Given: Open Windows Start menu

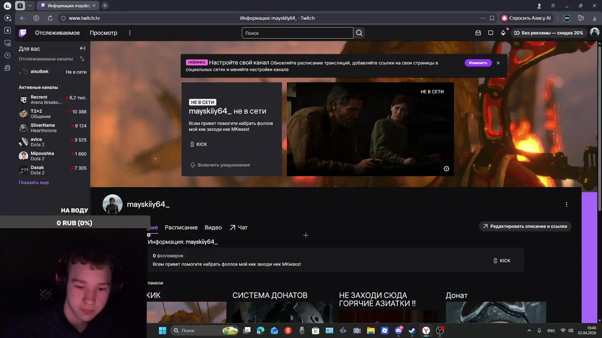Looking at the screenshot, I should tap(162, 330).
